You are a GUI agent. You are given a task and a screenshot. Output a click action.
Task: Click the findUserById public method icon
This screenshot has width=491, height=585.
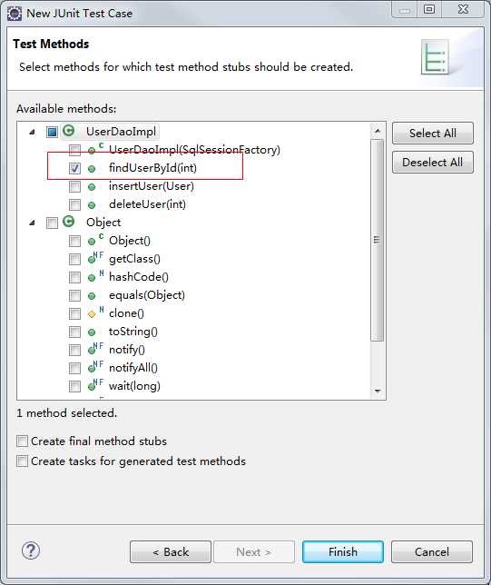click(x=92, y=169)
